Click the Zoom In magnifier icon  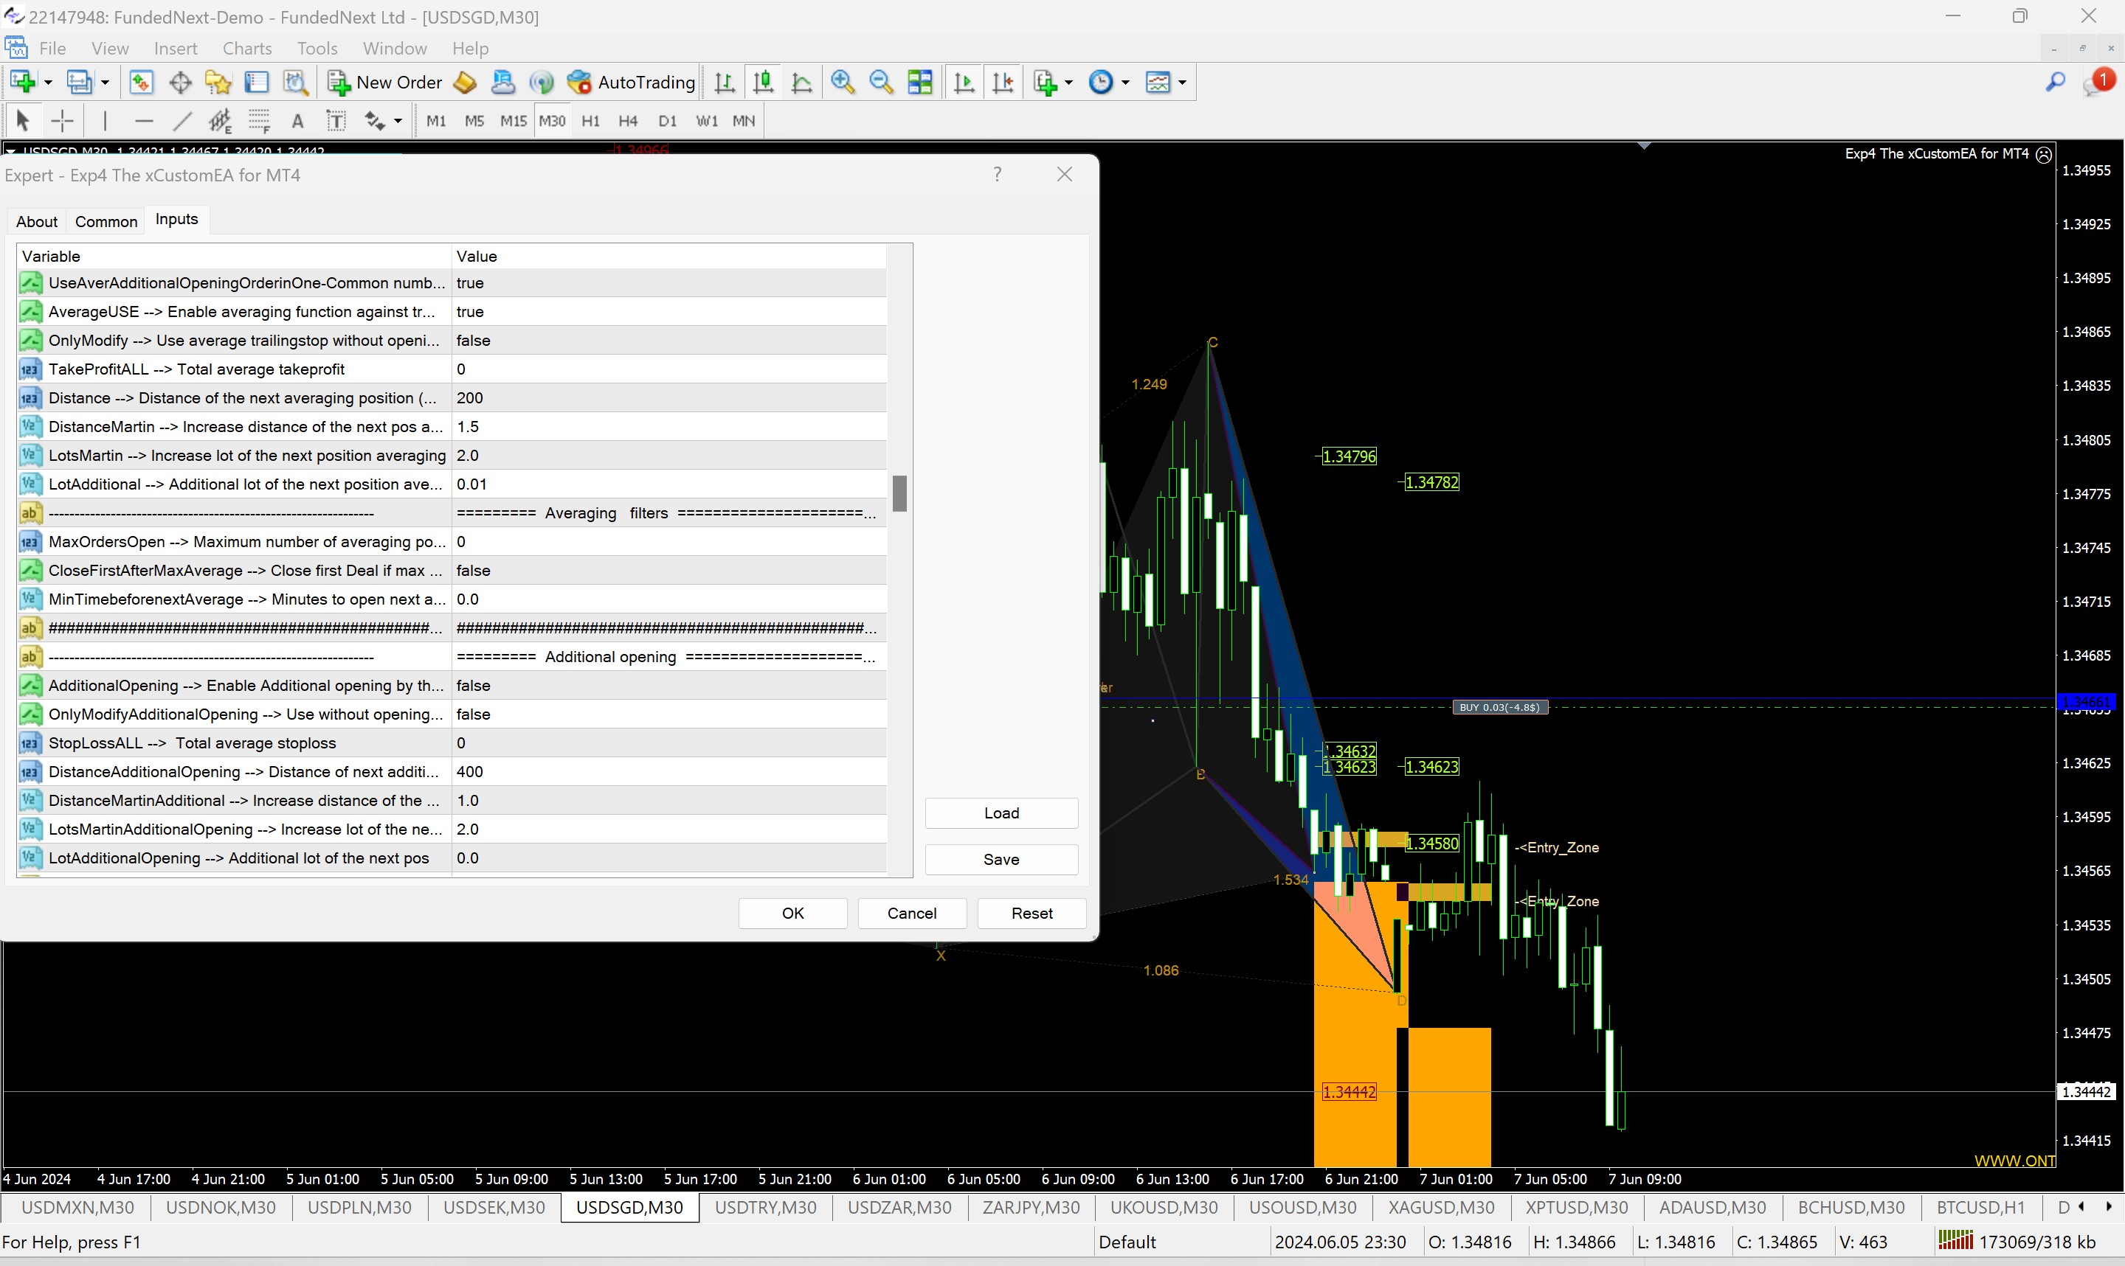click(x=843, y=83)
